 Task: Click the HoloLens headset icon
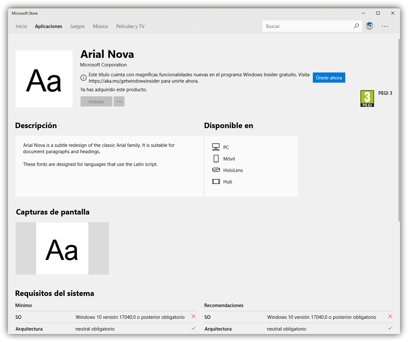click(216, 170)
